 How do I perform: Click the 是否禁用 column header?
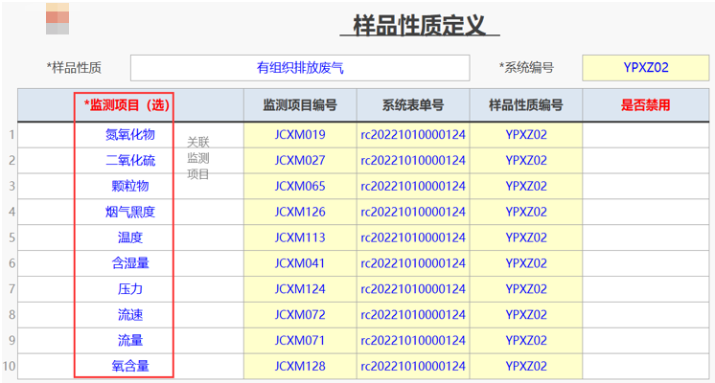(x=645, y=105)
